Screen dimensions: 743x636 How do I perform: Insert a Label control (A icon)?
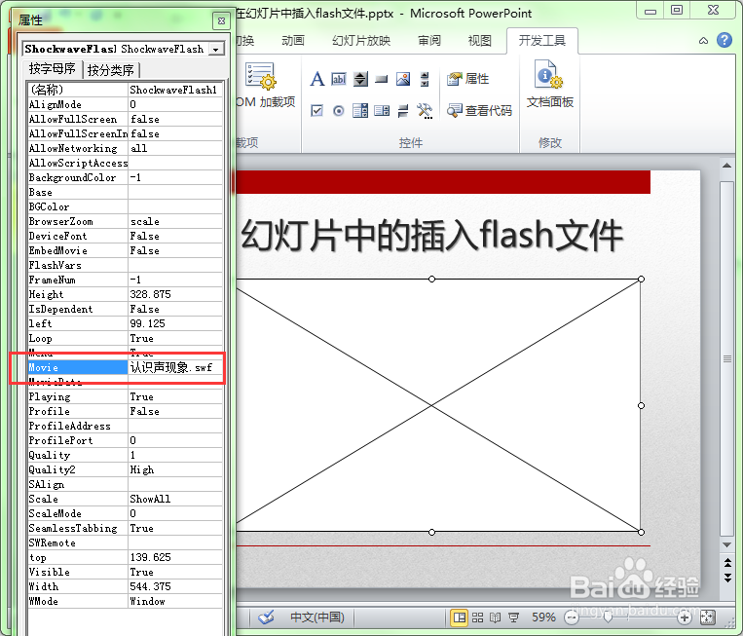pyautogui.click(x=317, y=79)
